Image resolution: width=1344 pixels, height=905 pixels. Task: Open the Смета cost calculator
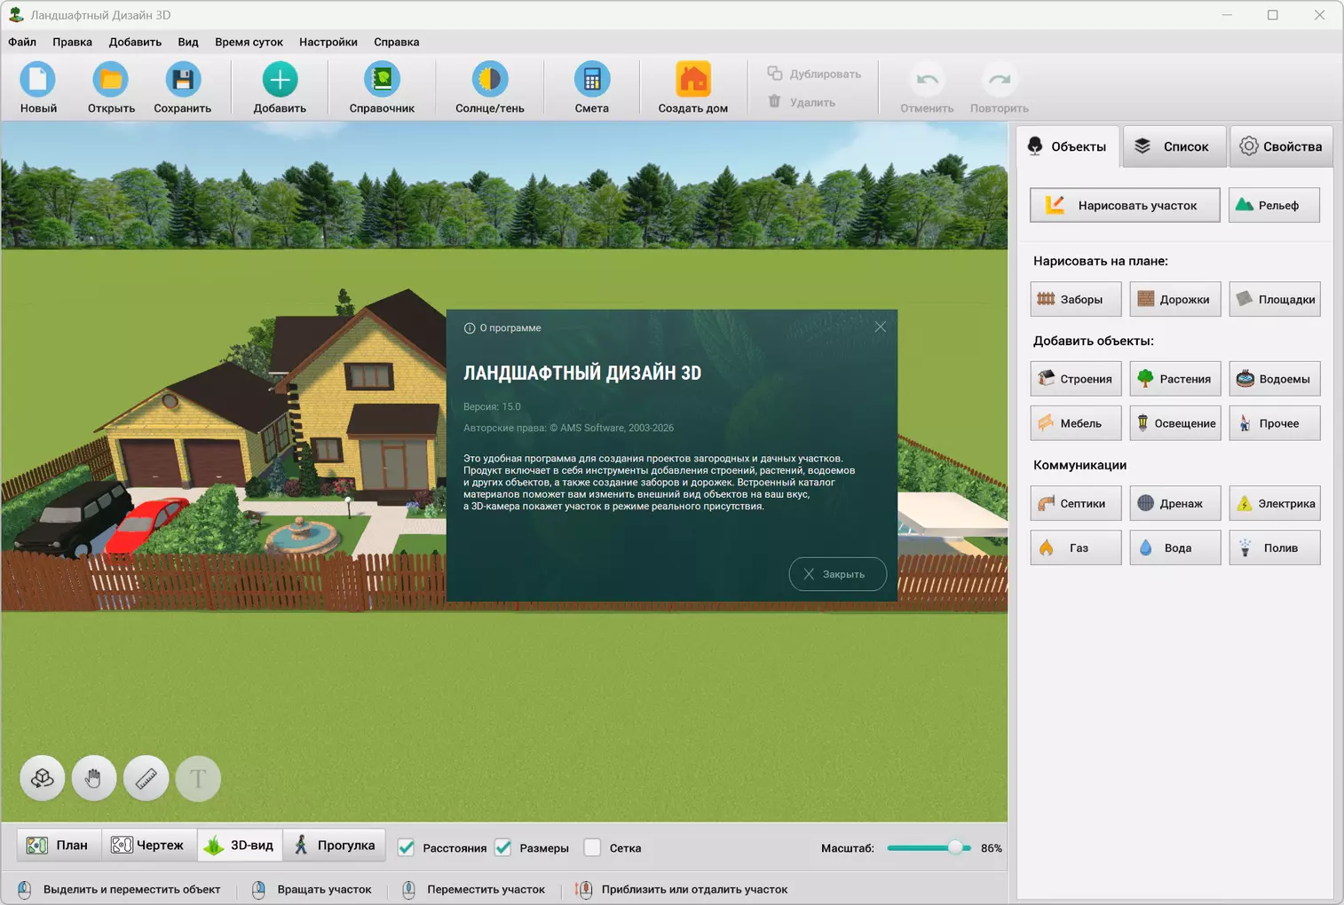click(591, 88)
